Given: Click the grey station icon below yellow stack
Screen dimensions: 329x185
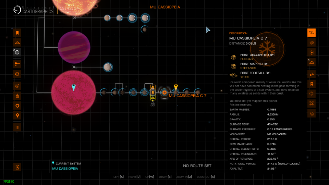Looking at the screenshot, I should 153,104.
